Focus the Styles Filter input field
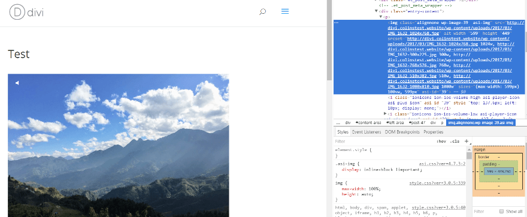 point(383,141)
